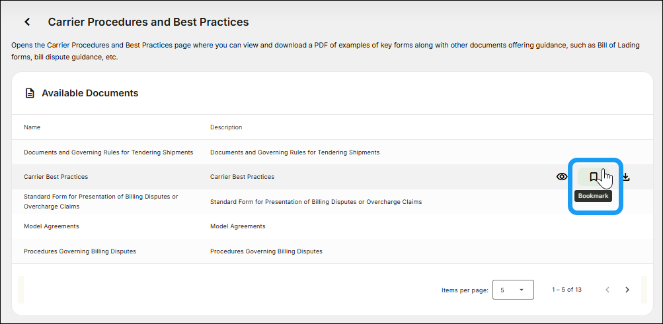Click the back arrow beside page title
Screen dimensions: 663x324
tap(27, 22)
